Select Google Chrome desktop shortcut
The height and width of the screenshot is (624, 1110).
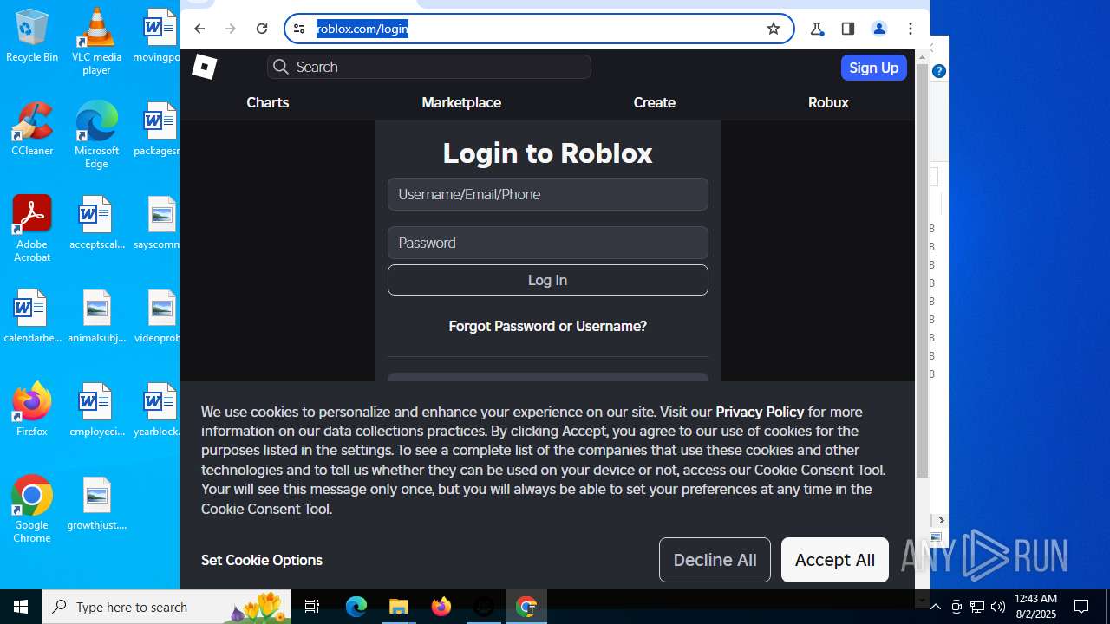pos(32,510)
